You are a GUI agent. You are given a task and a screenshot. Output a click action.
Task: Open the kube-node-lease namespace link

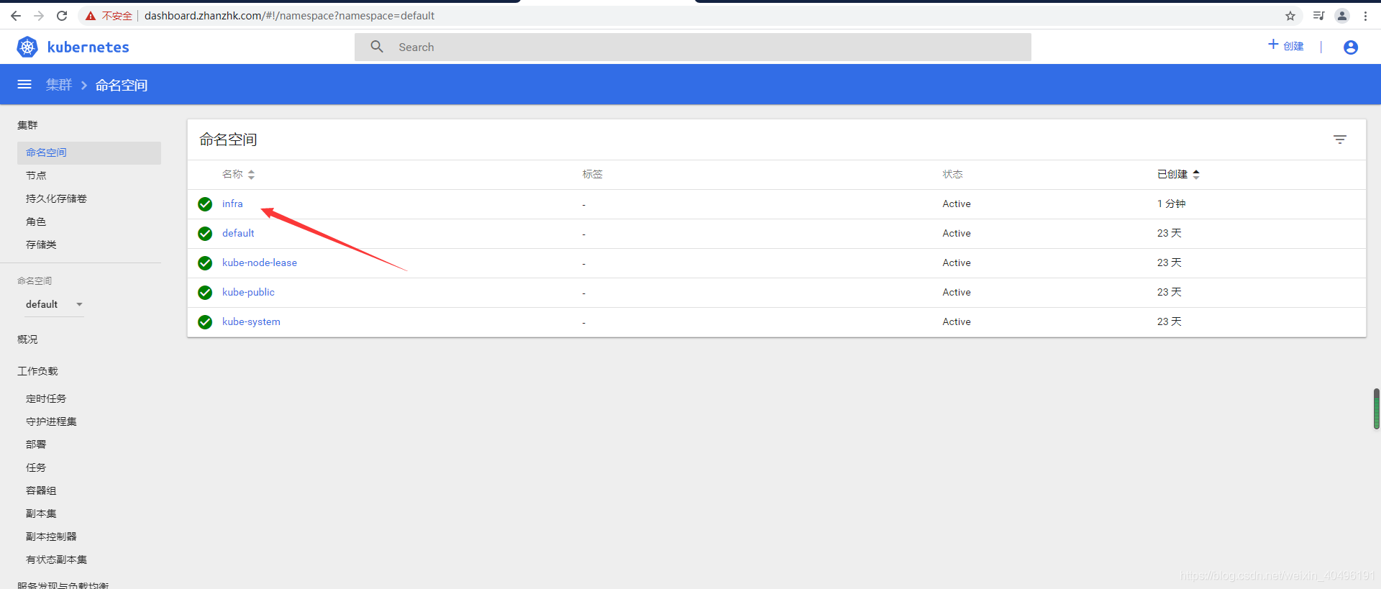pyautogui.click(x=260, y=262)
